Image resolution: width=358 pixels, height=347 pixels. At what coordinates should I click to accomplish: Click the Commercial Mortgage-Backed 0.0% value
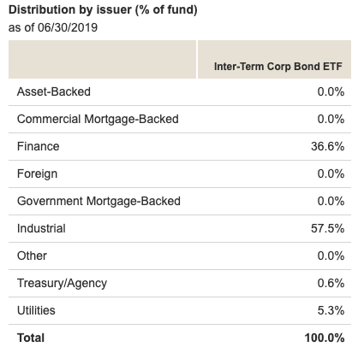tap(331, 119)
